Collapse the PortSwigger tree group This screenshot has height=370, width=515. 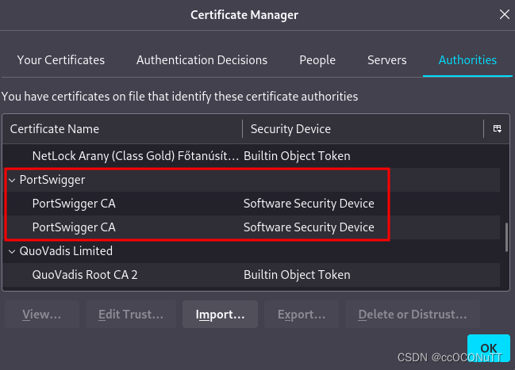(x=12, y=180)
